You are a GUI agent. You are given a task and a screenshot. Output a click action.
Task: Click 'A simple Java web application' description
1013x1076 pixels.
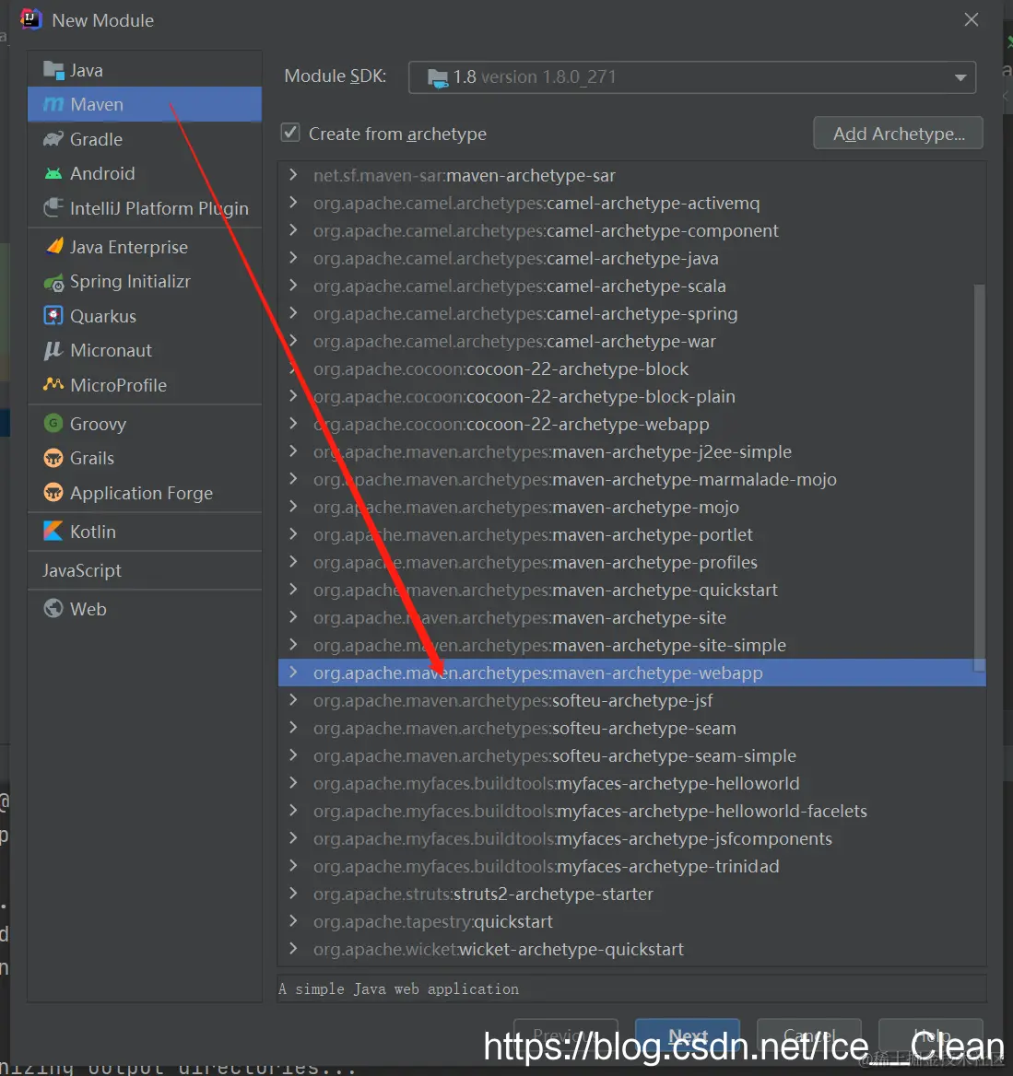click(398, 988)
